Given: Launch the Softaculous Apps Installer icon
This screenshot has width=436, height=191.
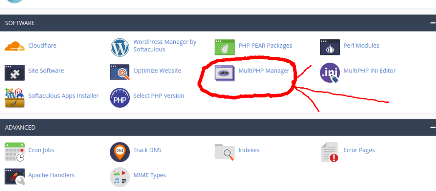Looking at the screenshot, I should point(14,97).
